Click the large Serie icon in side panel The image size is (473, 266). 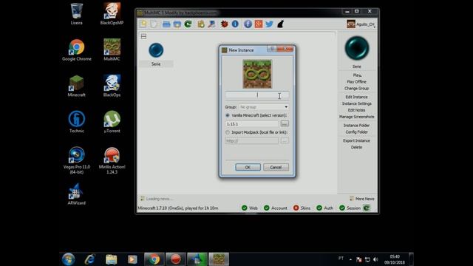[356, 48]
